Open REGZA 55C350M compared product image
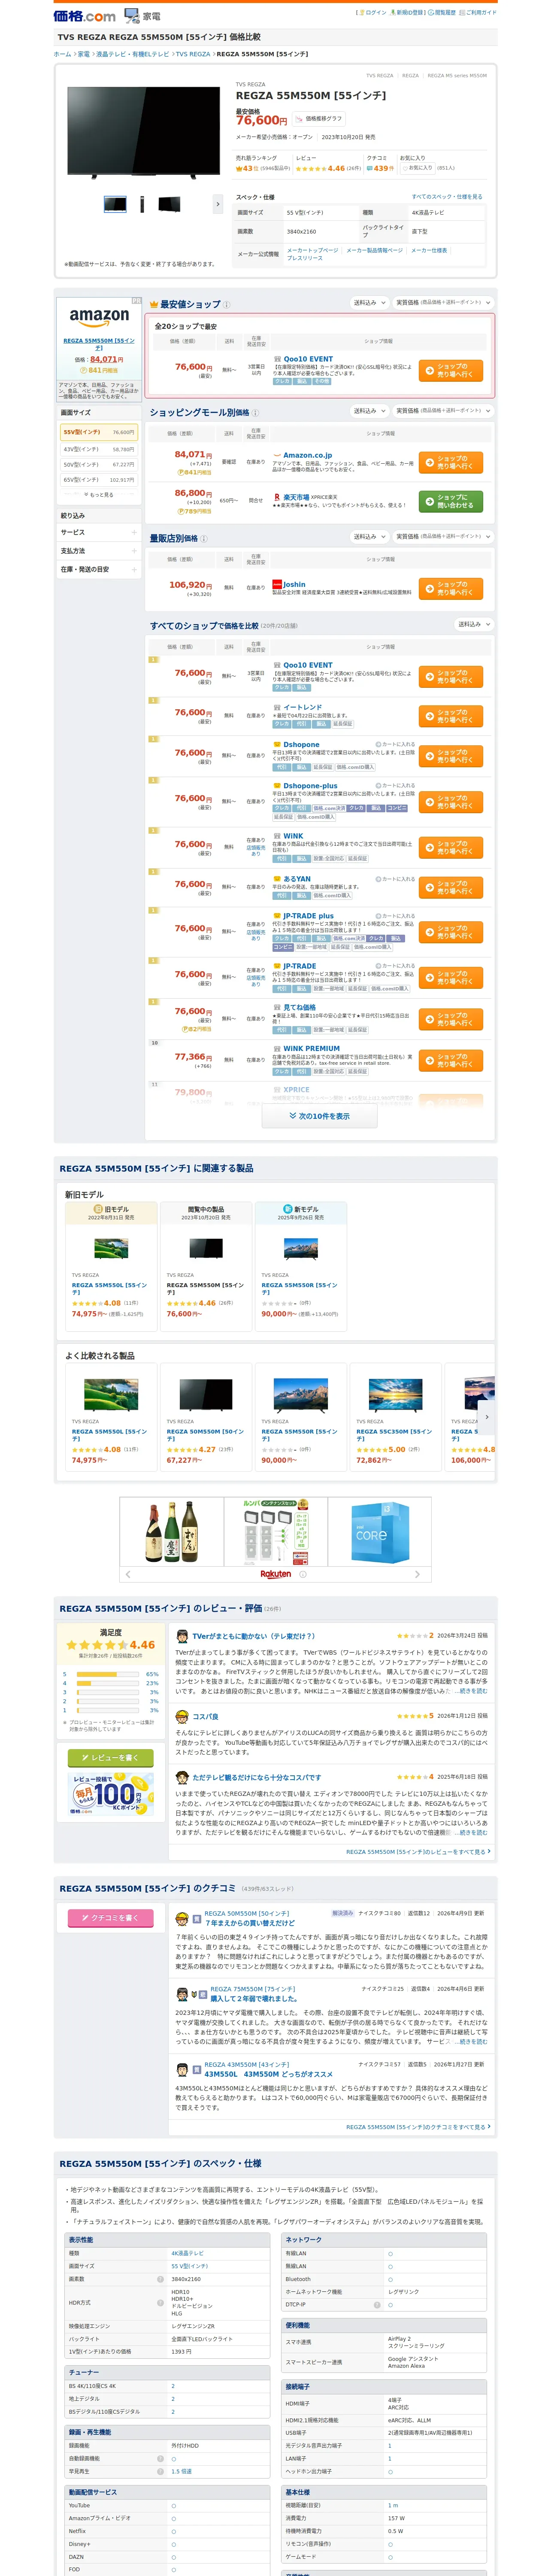551x2576 pixels. click(x=395, y=1394)
